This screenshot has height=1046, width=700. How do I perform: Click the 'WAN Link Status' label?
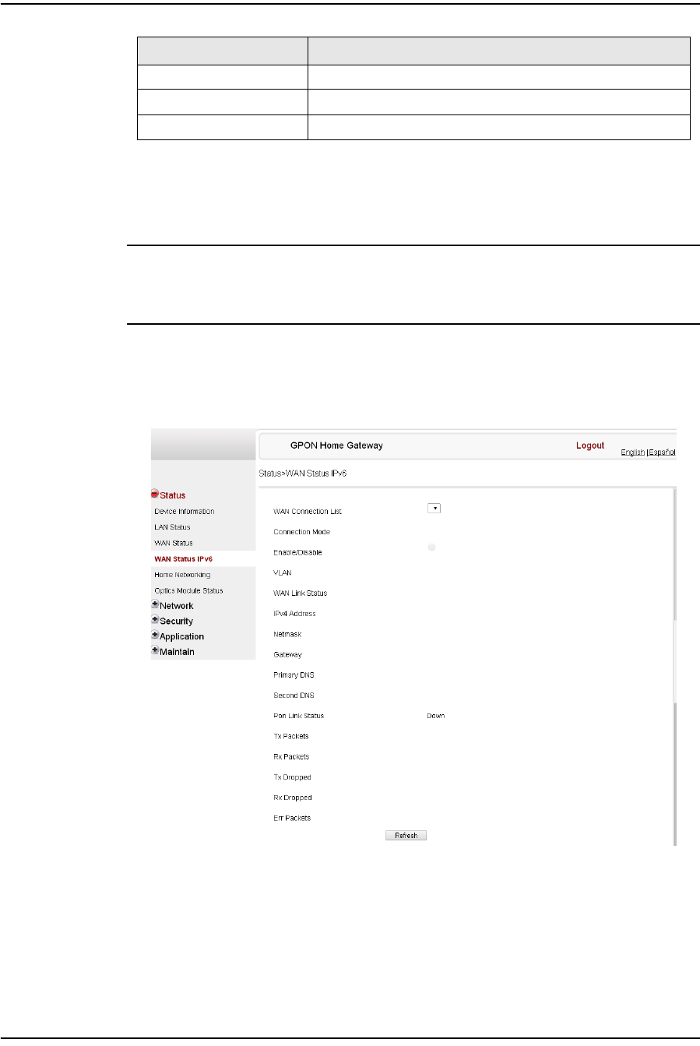coord(301,593)
